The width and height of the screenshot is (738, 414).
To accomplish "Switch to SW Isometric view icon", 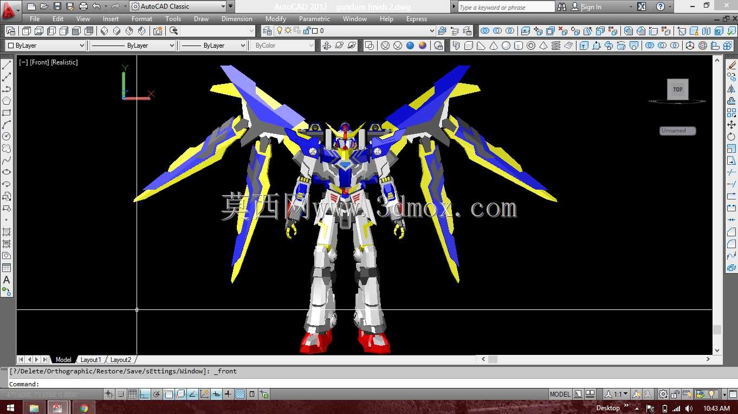I will tap(105, 31).
